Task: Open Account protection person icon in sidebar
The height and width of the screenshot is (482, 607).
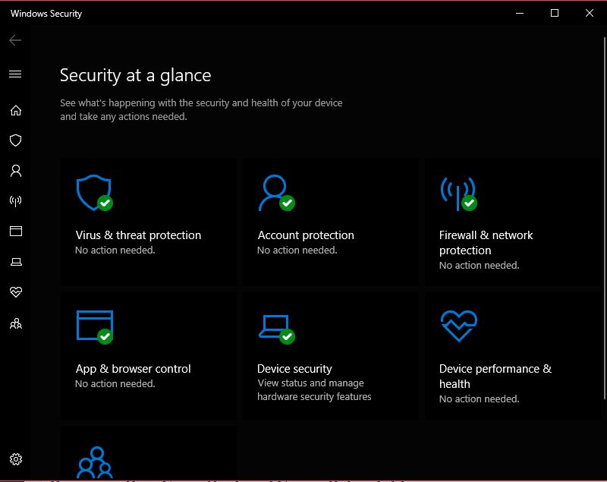Action: point(15,171)
